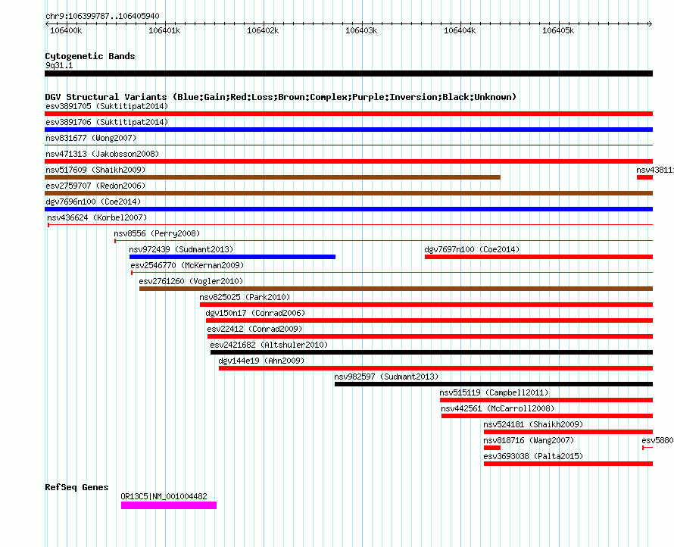674x547 pixels.
Task: Click the 106400k ruler position label
Action: click(x=66, y=30)
